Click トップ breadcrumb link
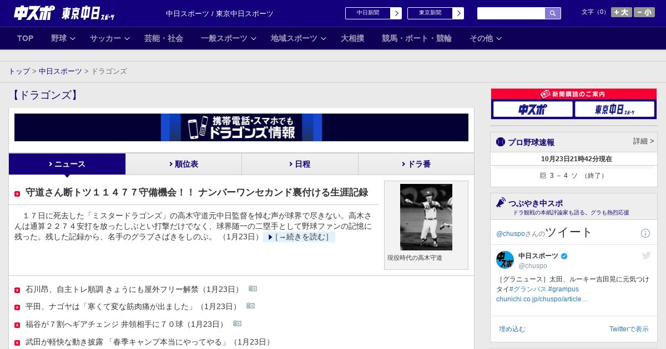Image resolution: width=666 pixels, height=349 pixels. click(x=19, y=71)
